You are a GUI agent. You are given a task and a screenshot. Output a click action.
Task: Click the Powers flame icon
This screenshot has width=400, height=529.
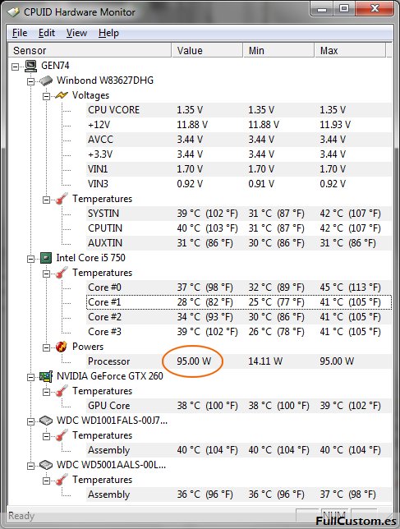pos(62,347)
